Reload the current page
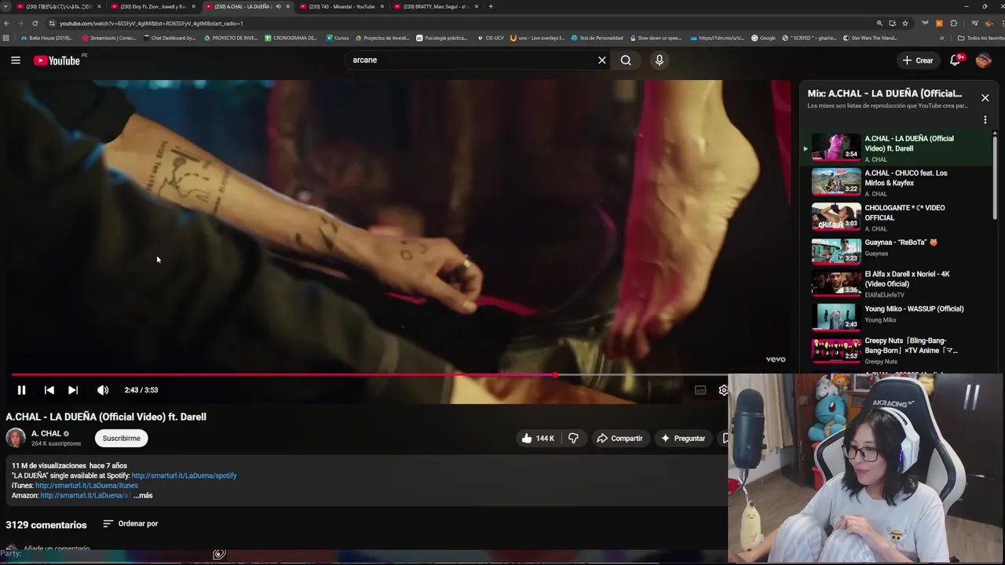Viewport: 1005px width, 565px height. (x=35, y=24)
